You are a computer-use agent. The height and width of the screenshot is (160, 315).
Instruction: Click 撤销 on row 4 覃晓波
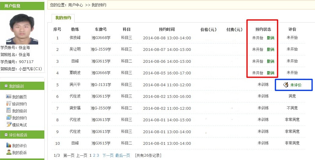pos(270,73)
